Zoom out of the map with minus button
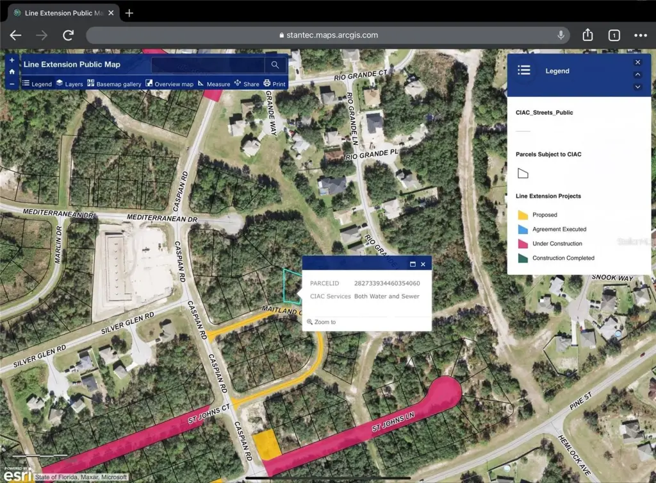 tap(12, 83)
